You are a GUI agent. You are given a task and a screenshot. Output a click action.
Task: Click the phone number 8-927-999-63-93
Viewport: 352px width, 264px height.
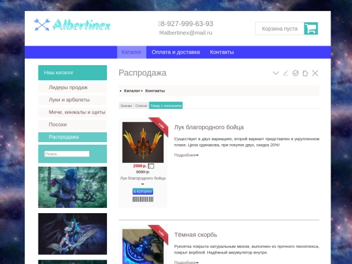pyautogui.click(x=186, y=23)
